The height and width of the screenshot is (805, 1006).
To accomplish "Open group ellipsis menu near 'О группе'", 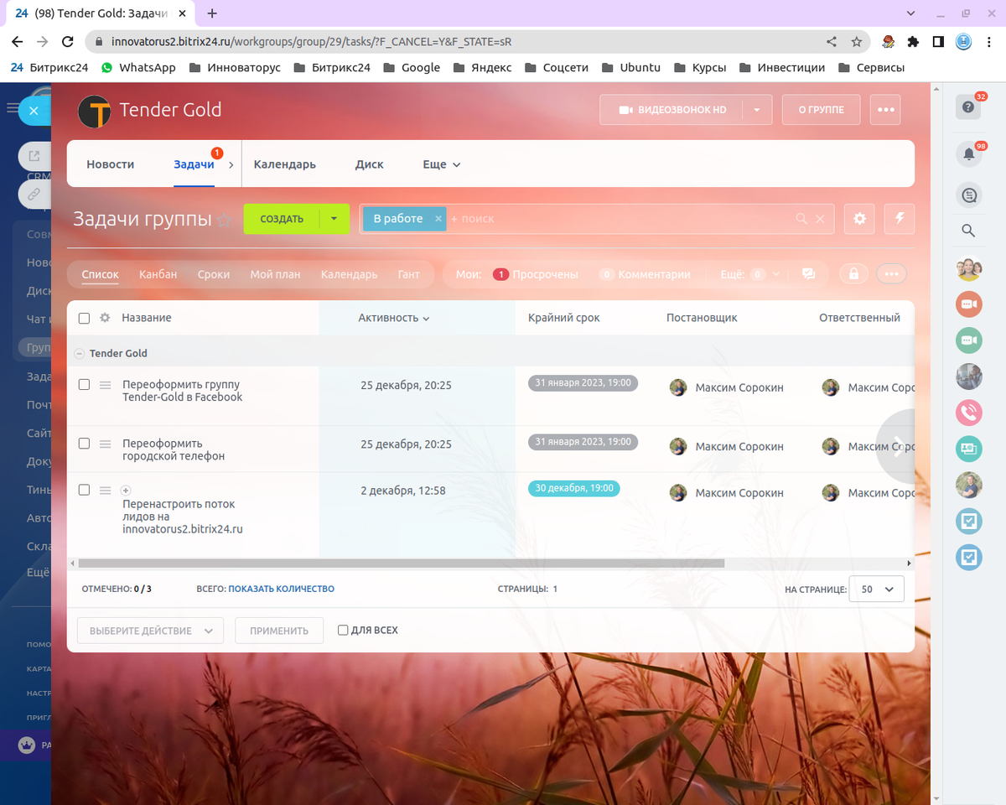I will click(x=885, y=110).
